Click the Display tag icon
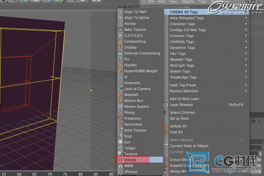The width and height of the screenshot is (264, 176). point(120,47)
